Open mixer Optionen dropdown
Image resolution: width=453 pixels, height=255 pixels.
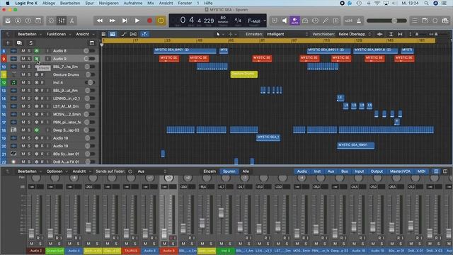(x=57, y=171)
